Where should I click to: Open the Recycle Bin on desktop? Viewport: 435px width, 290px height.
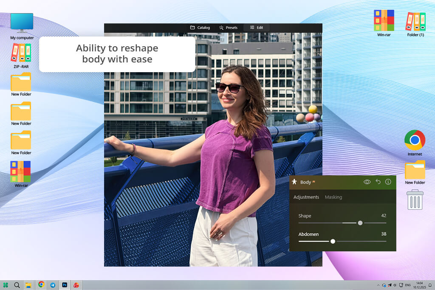tap(415, 200)
